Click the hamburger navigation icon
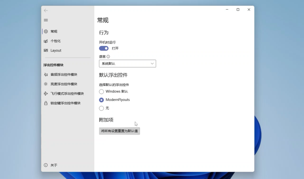304x179 pixels. (x=46, y=20)
